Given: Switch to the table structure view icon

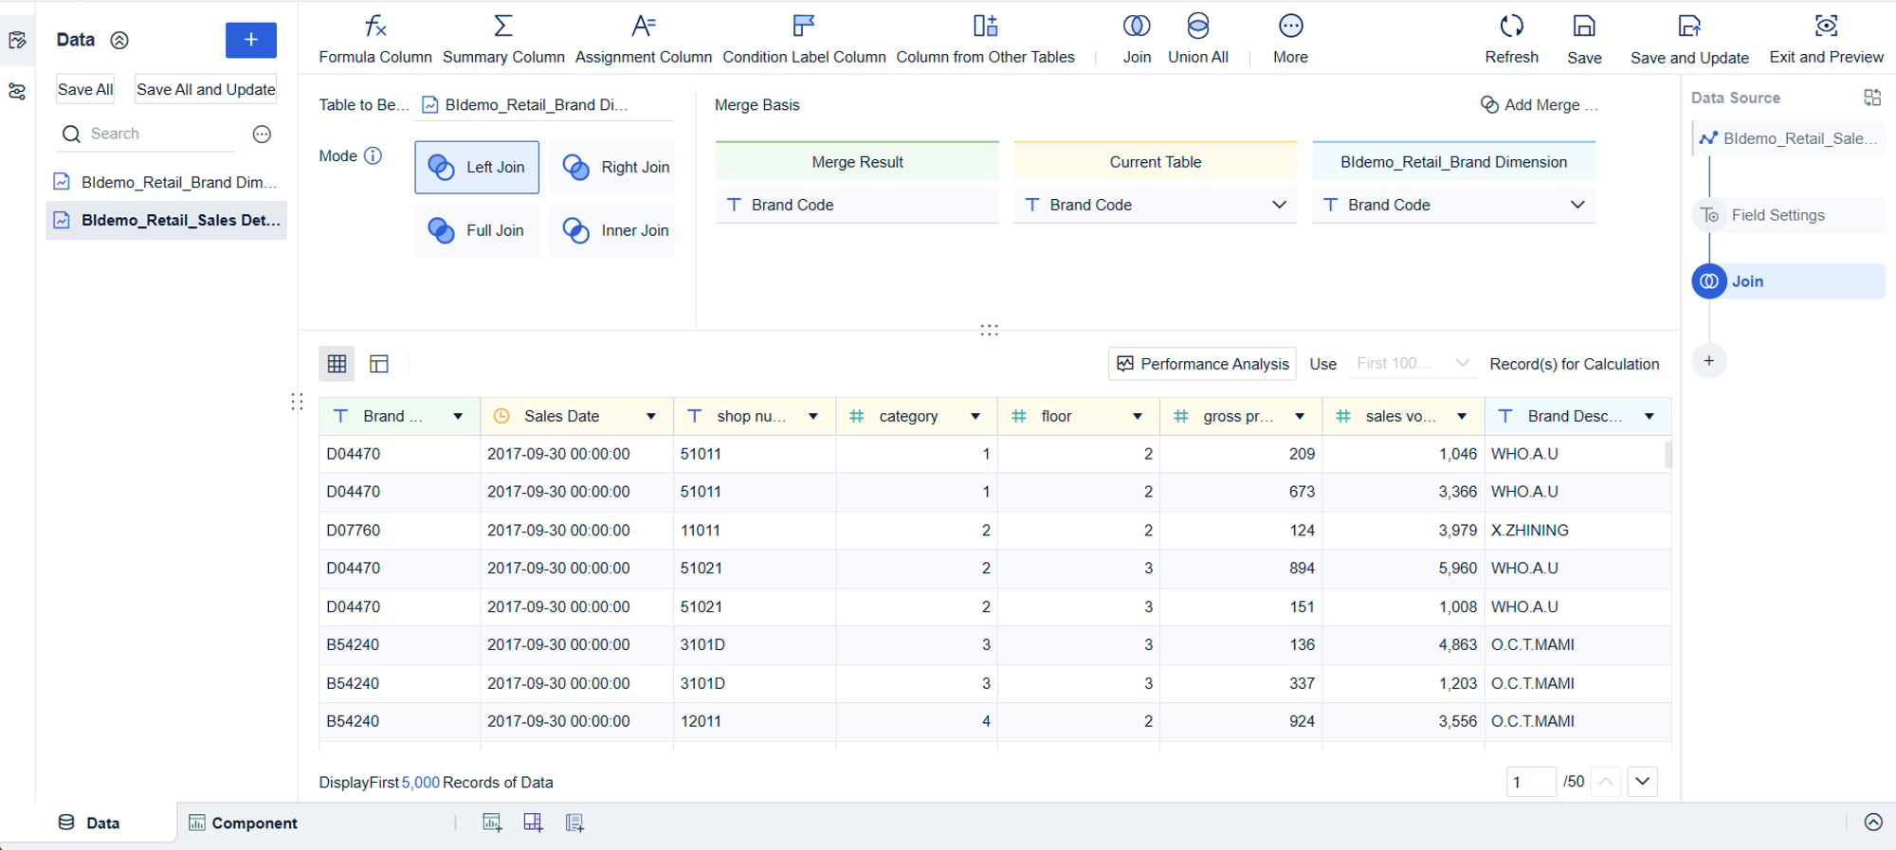Looking at the screenshot, I should [379, 364].
